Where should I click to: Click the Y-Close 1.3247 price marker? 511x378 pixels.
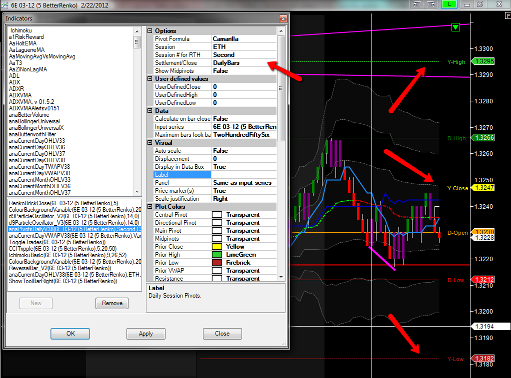[483, 188]
